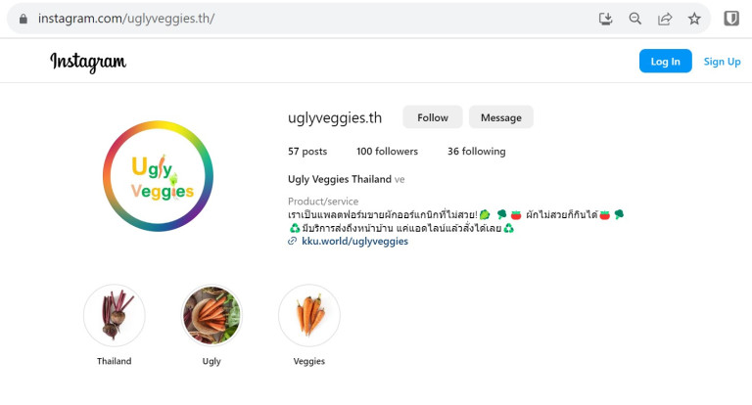Click the lock icon in address bar
Screen dimensions: 752x405
23,19
